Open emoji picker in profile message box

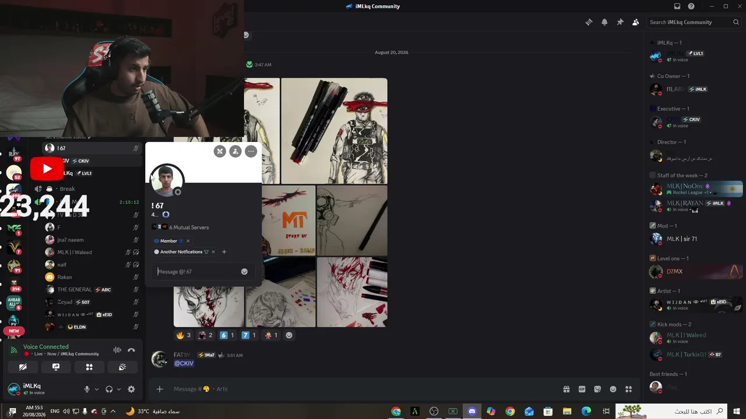pyautogui.click(x=244, y=272)
